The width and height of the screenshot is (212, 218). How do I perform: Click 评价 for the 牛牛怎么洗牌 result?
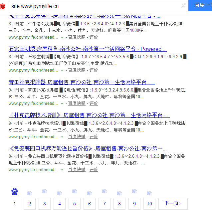(x=94, y=37)
